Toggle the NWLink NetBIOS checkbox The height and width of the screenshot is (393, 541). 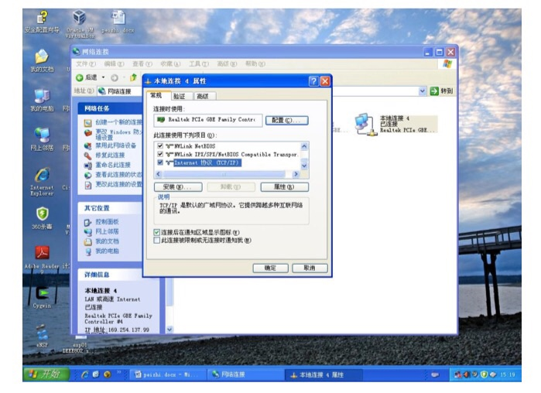pos(160,145)
